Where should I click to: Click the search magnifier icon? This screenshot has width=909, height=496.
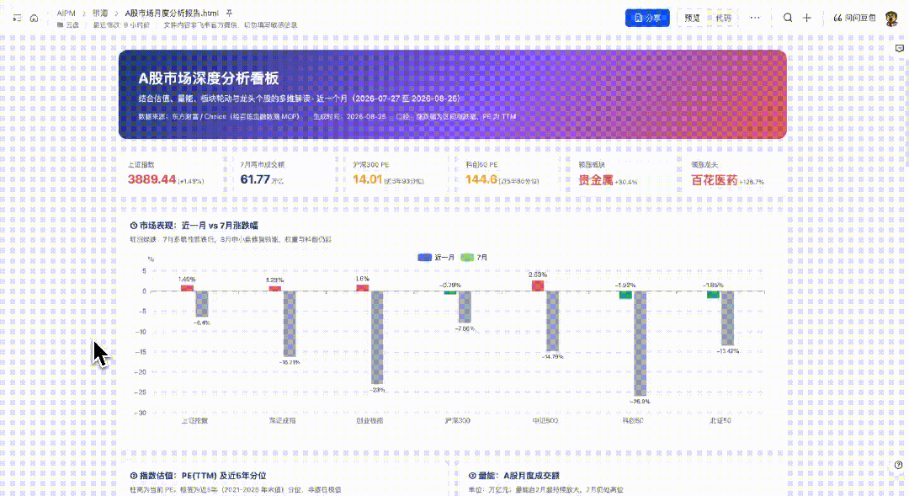pyautogui.click(x=788, y=18)
